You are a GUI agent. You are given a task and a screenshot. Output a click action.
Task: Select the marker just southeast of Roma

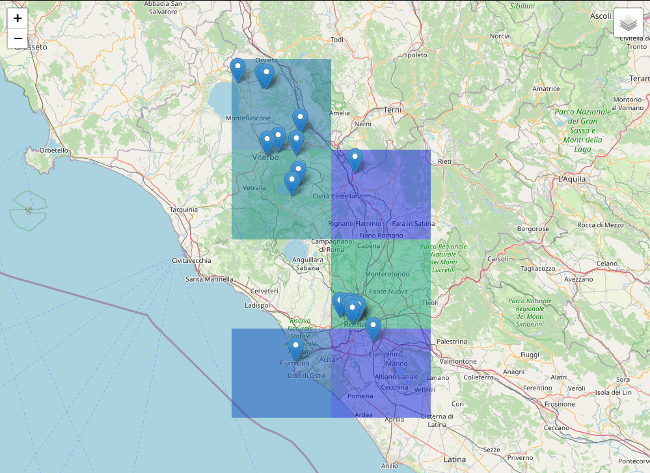(373, 329)
